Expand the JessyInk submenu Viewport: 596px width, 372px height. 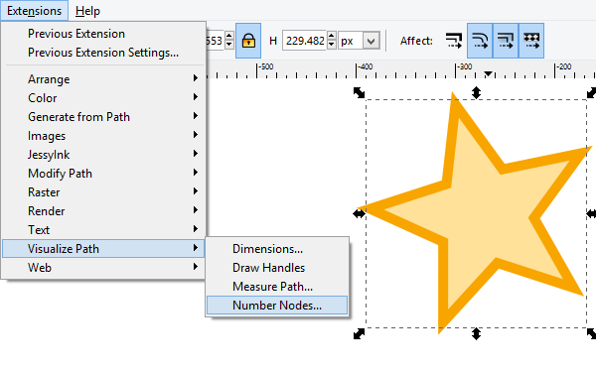(103, 155)
